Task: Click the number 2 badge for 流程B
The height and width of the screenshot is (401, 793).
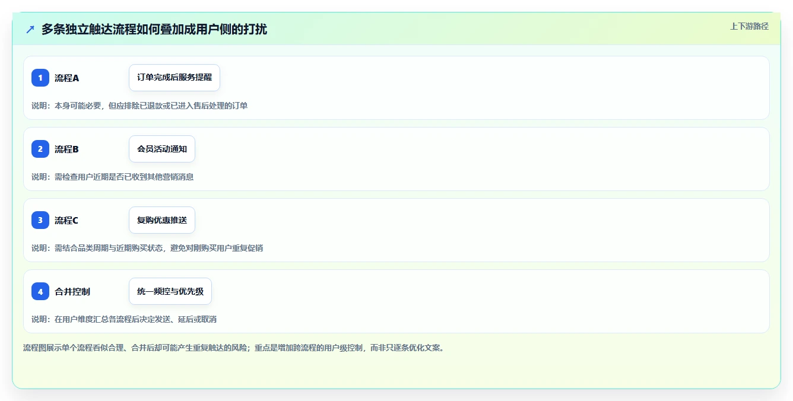Action: 40,149
